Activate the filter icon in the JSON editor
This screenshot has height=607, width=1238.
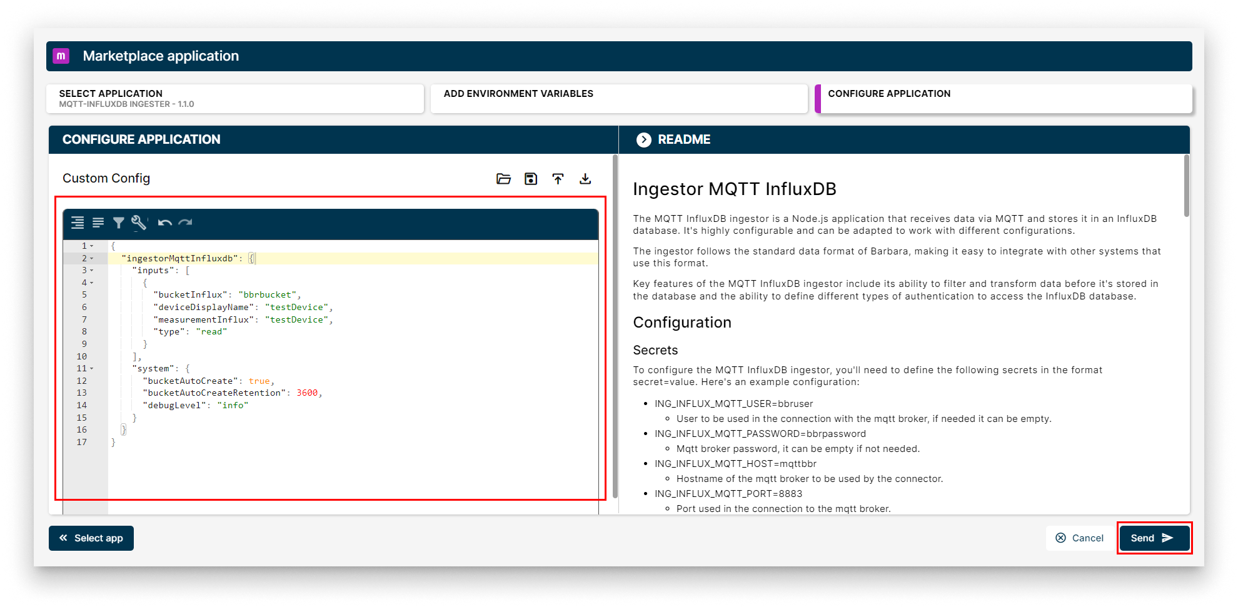click(119, 223)
